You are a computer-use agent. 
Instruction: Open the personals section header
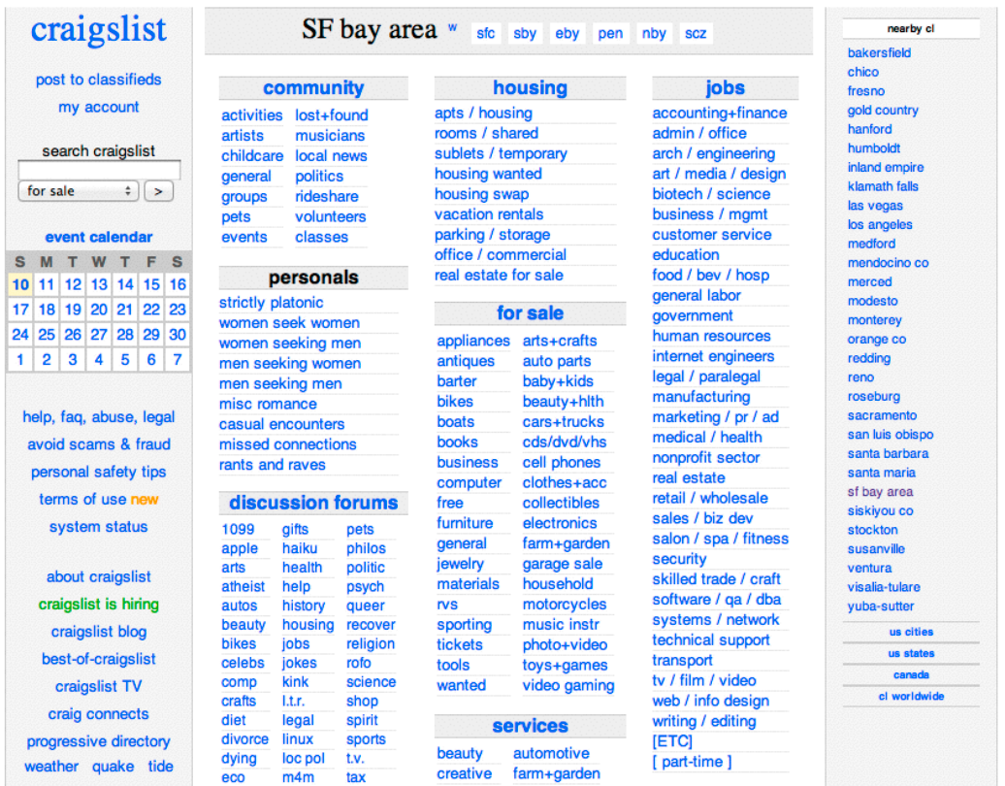(313, 278)
